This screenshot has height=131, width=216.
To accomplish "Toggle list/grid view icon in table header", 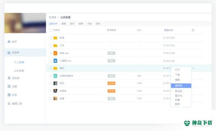I will click(193, 30).
